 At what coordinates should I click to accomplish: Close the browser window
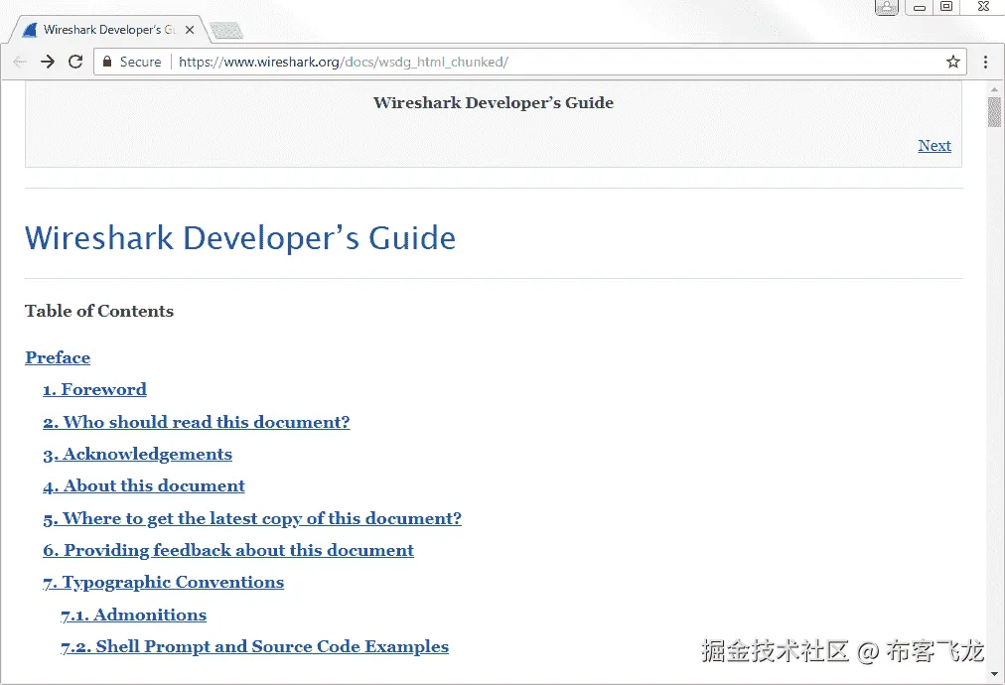coord(983,6)
